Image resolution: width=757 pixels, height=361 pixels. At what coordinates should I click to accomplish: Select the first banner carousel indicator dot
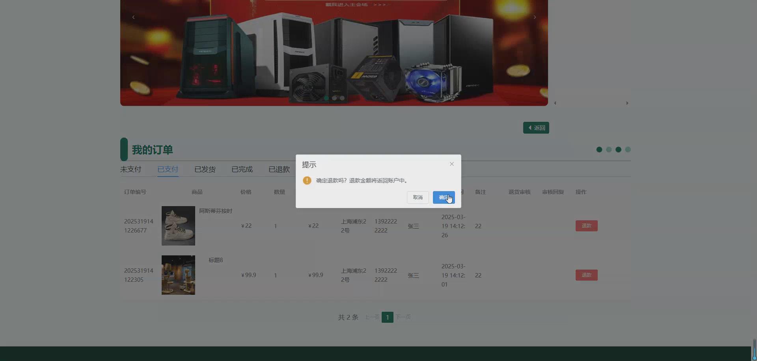[x=326, y=98]
